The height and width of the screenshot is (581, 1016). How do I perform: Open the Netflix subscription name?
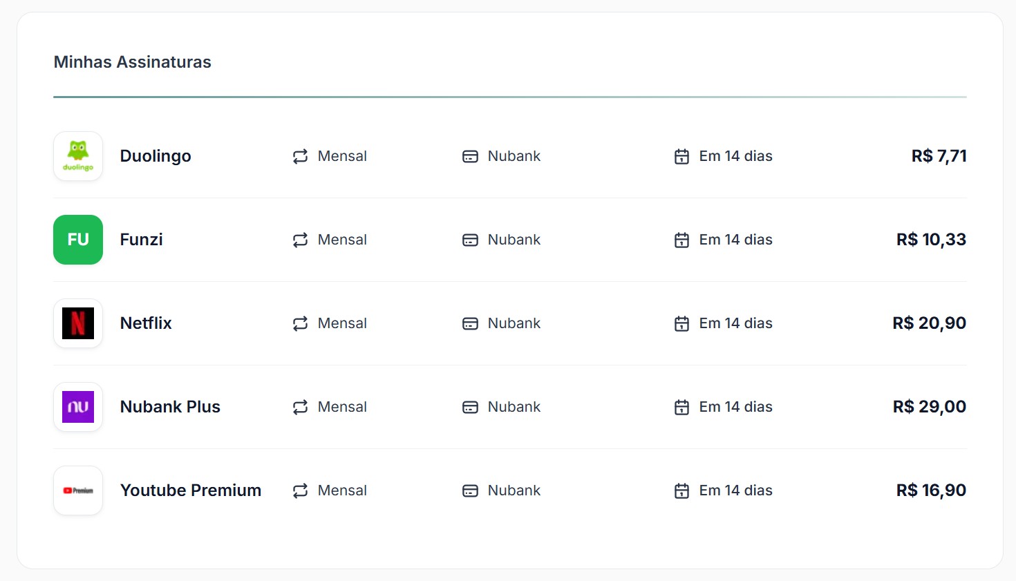coord(146,323)
